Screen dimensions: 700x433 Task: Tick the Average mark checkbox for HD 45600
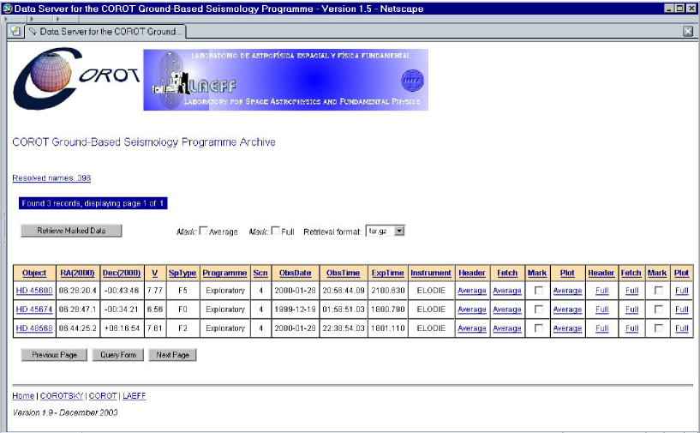click(539, 291)
